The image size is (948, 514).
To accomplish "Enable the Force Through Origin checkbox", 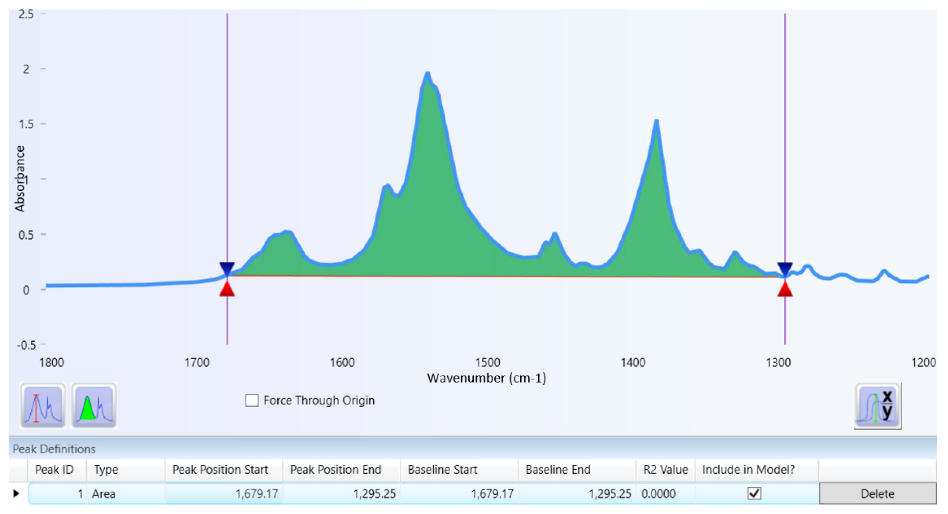I will 252,400.
